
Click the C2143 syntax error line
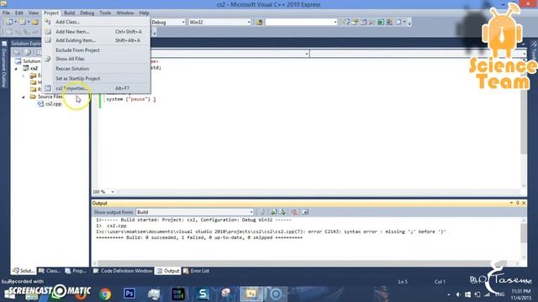271,232
